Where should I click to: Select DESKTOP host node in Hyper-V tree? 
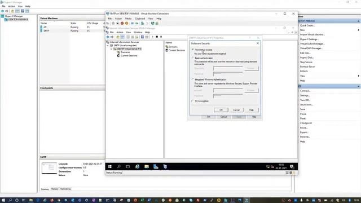point(18,20)
